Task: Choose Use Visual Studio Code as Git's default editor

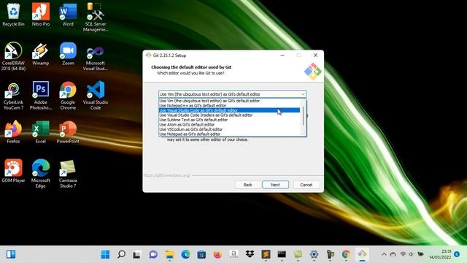Action: (x=229, y=110)
